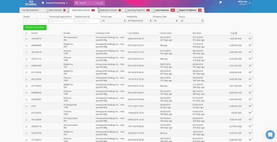Open the Export Problems tab
This screenshot has width=277, height=142.
pos(190,10)
